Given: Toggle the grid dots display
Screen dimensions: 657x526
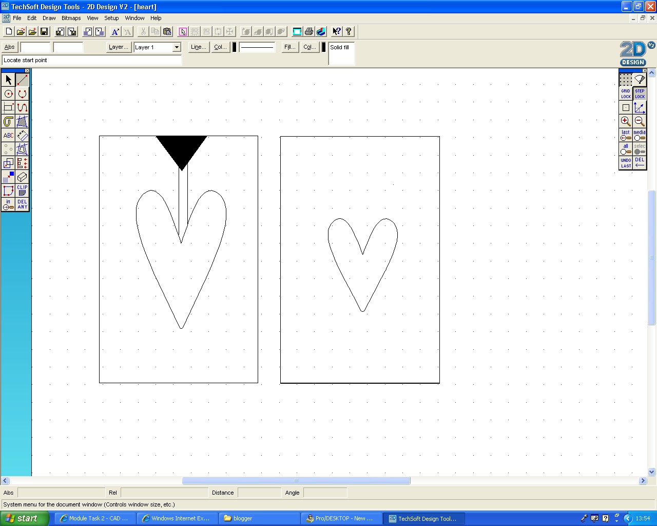Looking at the screenshot, I should pos(625,80).
